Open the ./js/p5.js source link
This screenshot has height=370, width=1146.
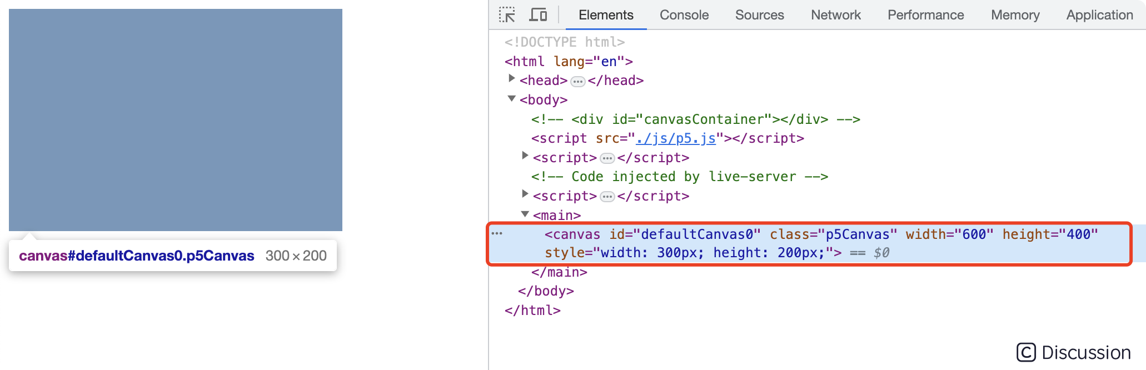pos(676,138)
